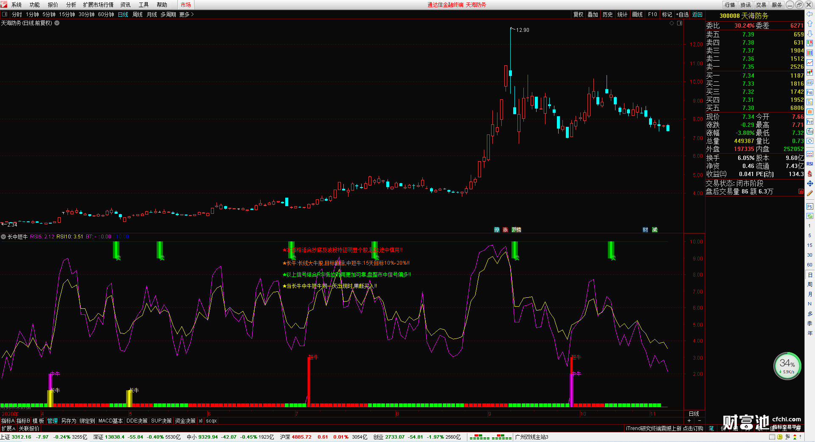
Task: Select the 周线 weekly period
Action: click(138, 14)
